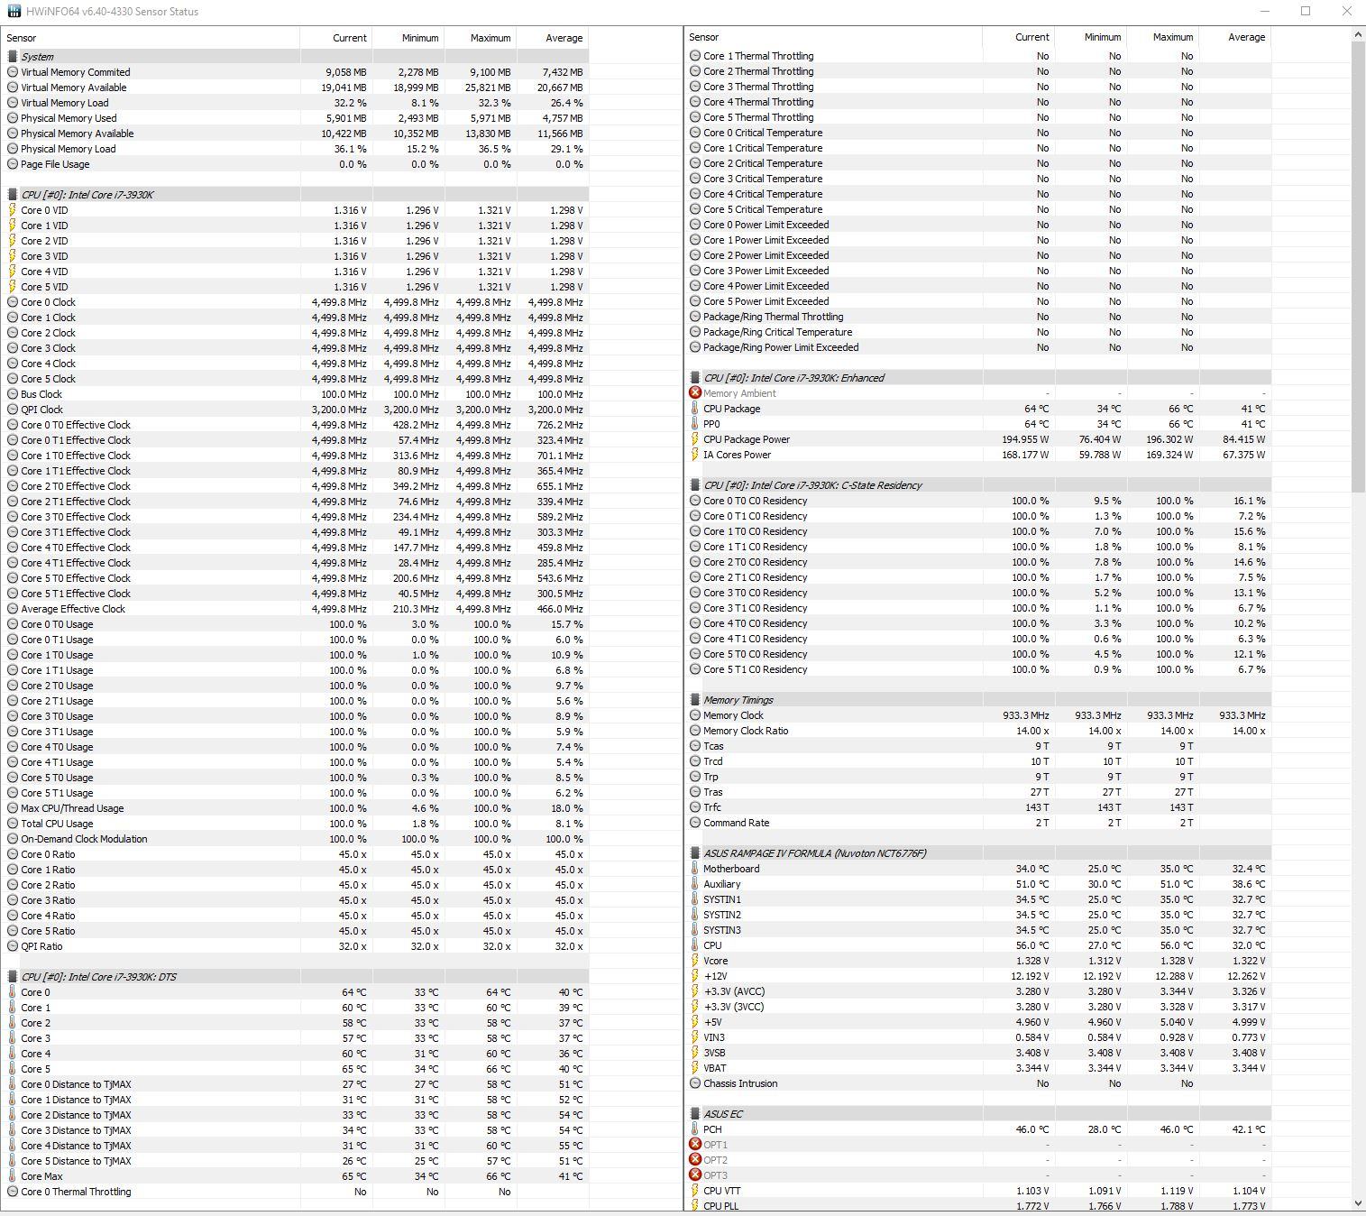Select the Package/Ring Thermal Throttling row

tap(978, 317)
